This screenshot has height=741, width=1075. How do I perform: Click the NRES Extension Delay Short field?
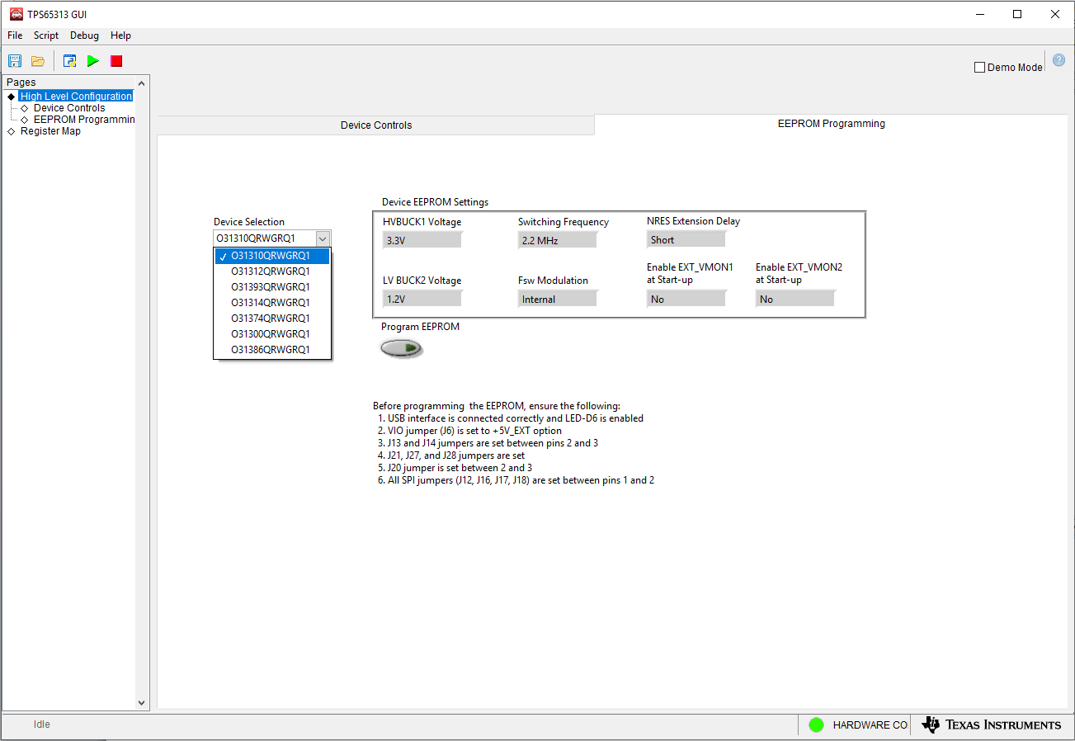[x=686, y=239]
